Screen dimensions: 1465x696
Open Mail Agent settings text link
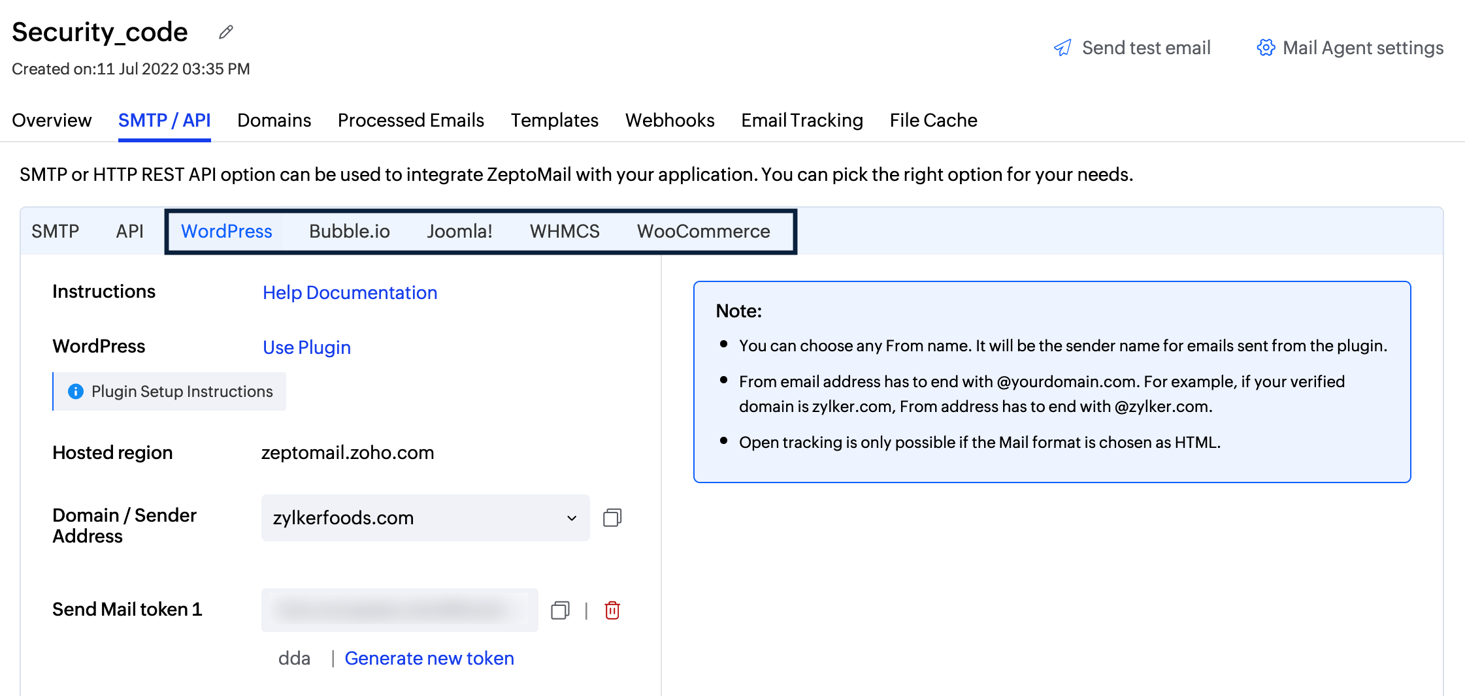(x=1363, y=48)
